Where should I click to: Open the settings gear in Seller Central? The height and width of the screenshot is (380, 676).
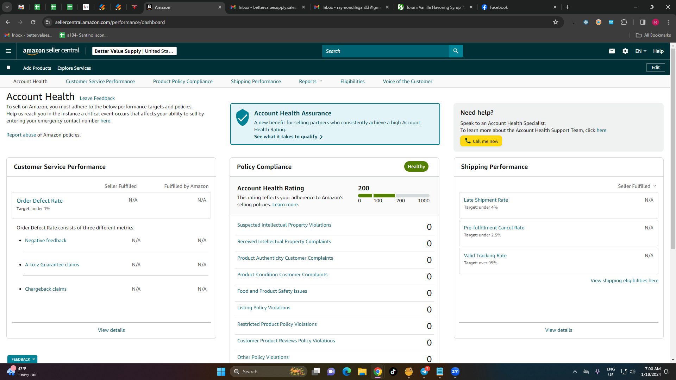pyautogui.click(x=625, y=51)
